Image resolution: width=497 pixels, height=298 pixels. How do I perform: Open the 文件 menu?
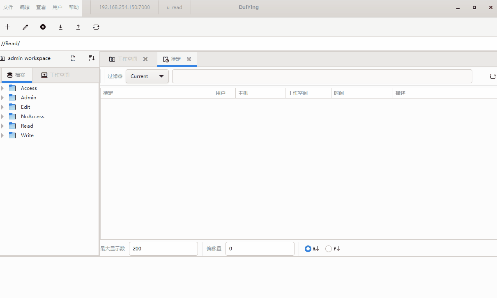pyautogui.click(x=8, y=7)
